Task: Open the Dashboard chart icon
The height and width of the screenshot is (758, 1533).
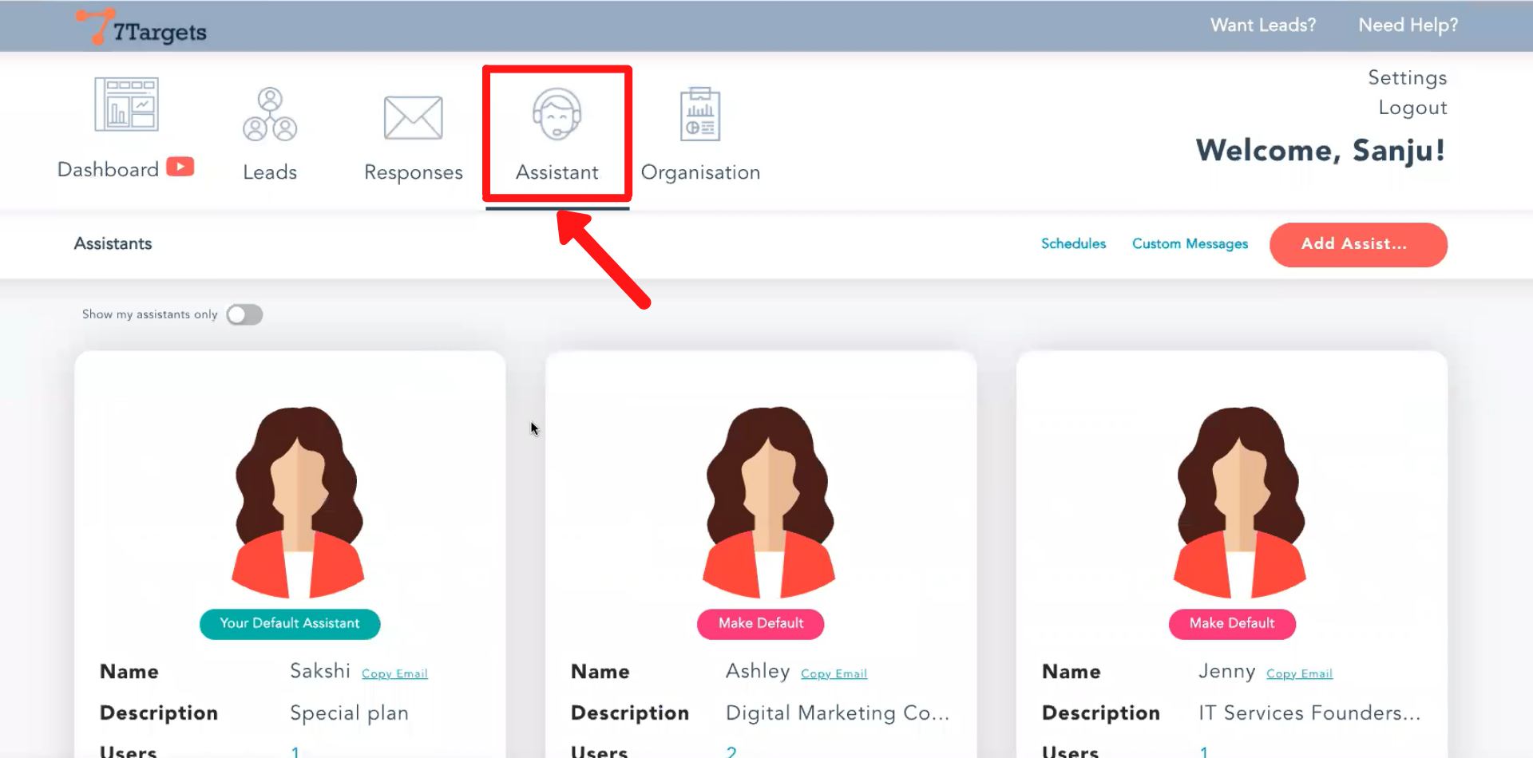Action: 126,105
